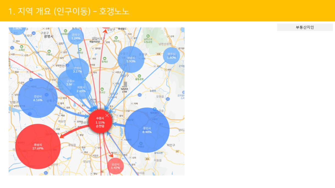Click the 율동공원 park icon
The height and width of the screenshot is (188, 335).
[140, 75]
